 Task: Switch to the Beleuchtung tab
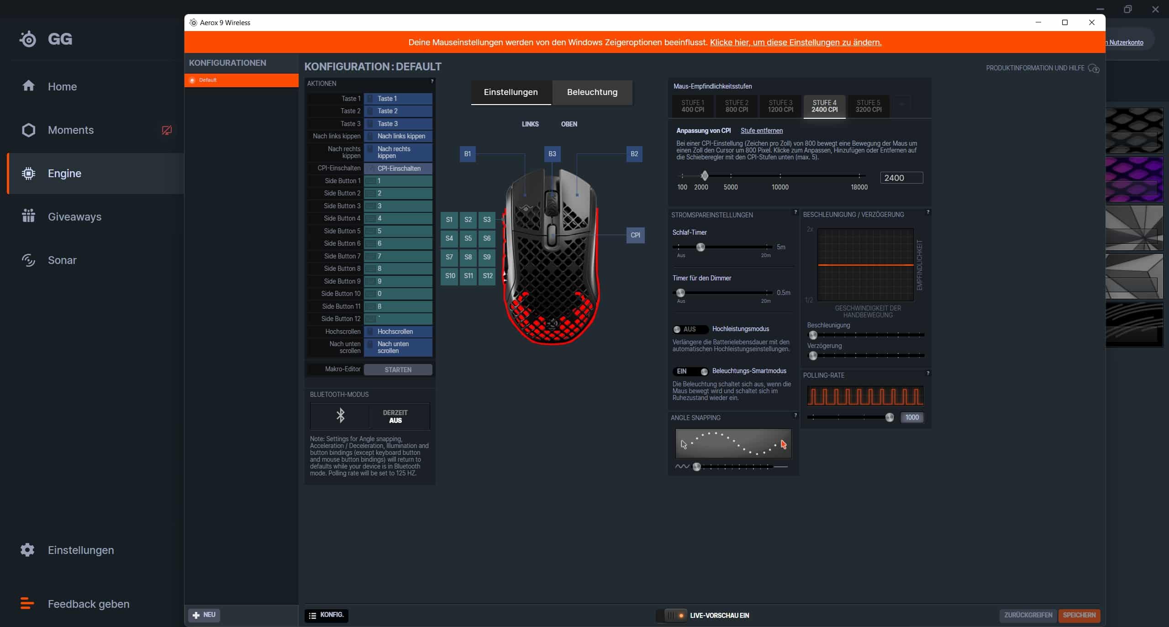pyautogui.click(x=592, y=92)
